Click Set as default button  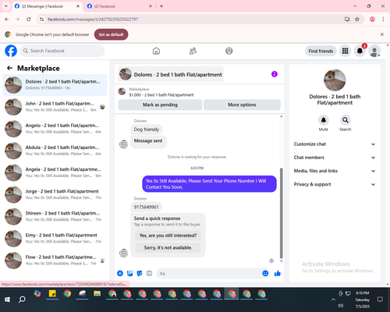click(111, 34)
